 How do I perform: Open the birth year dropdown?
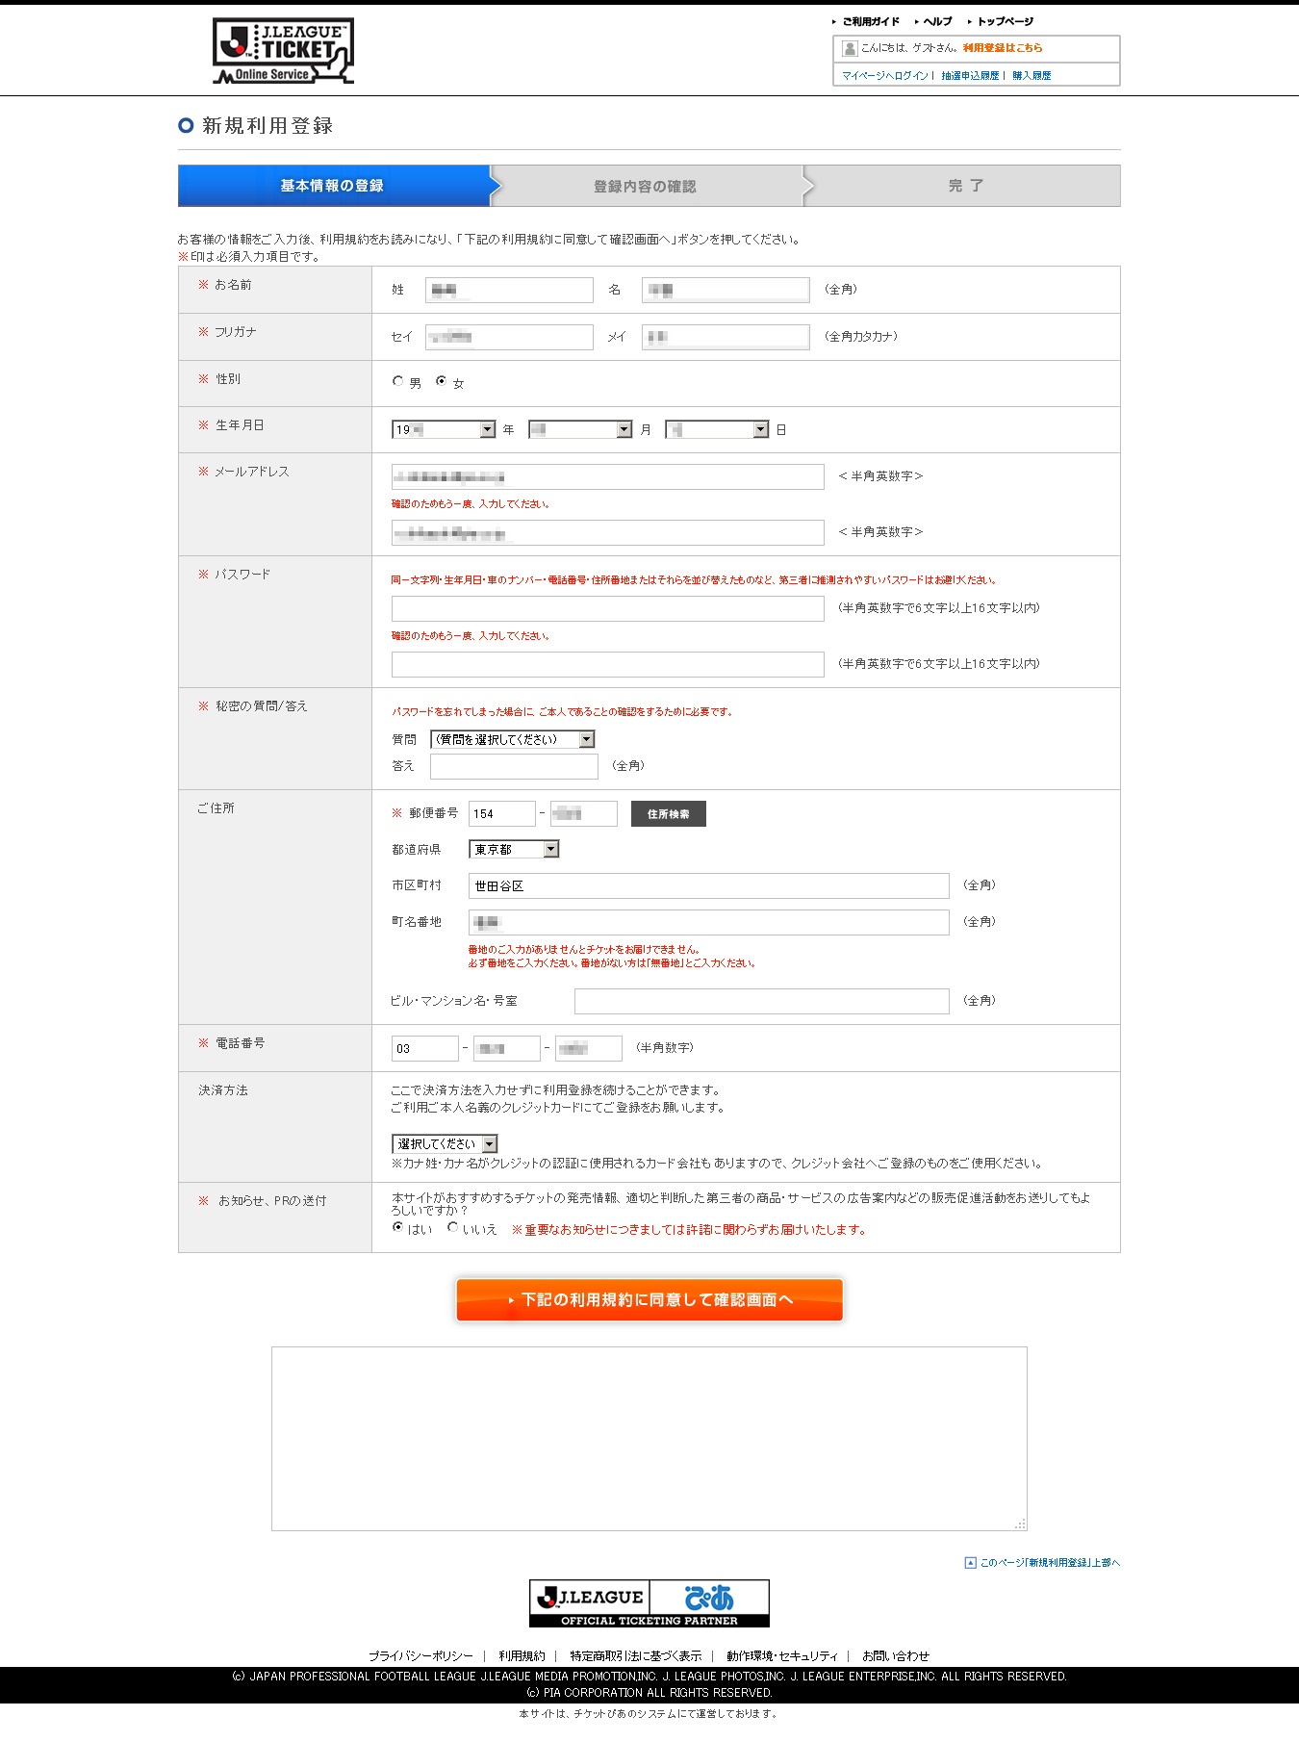click(444, 429)
